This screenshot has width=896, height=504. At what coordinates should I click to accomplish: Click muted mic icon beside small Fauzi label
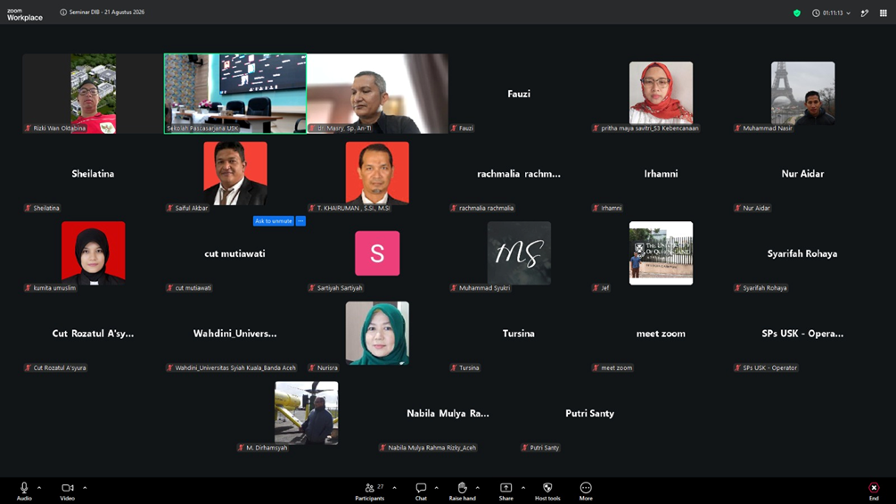coord(454,128)
